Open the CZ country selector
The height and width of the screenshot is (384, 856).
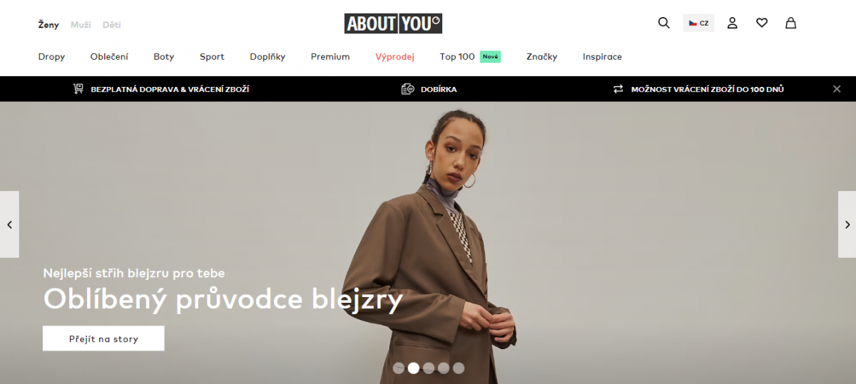pos(698,23)
